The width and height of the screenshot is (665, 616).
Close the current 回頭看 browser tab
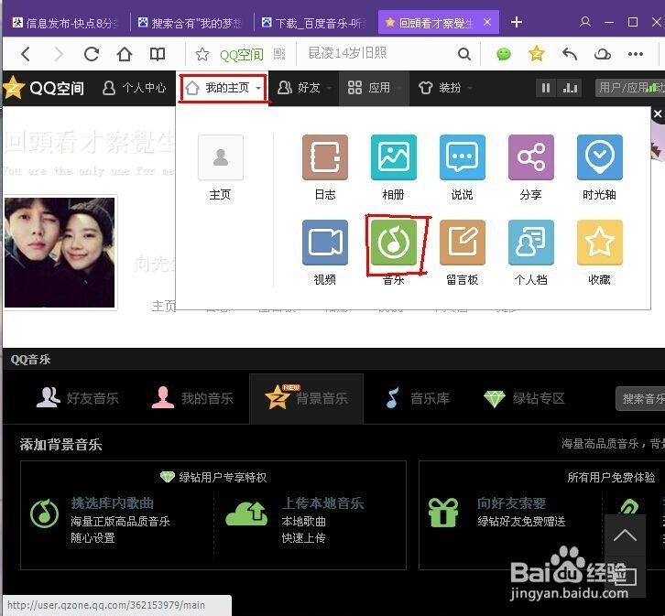click(487, 22)
